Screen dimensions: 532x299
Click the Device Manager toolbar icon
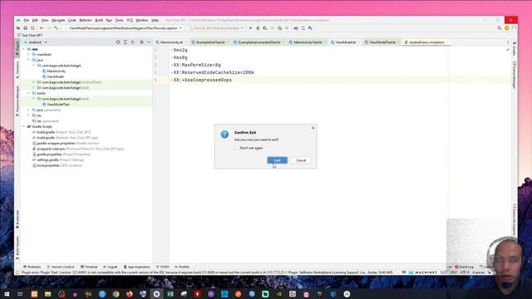303,28
